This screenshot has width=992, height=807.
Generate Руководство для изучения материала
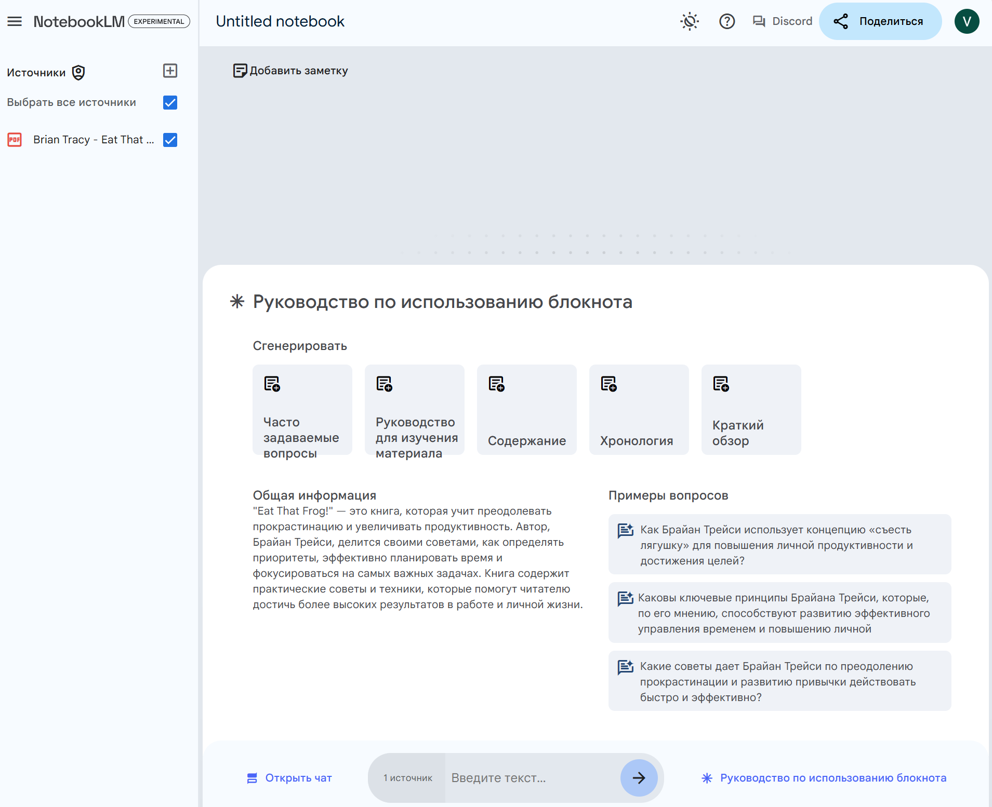[415, 410]
